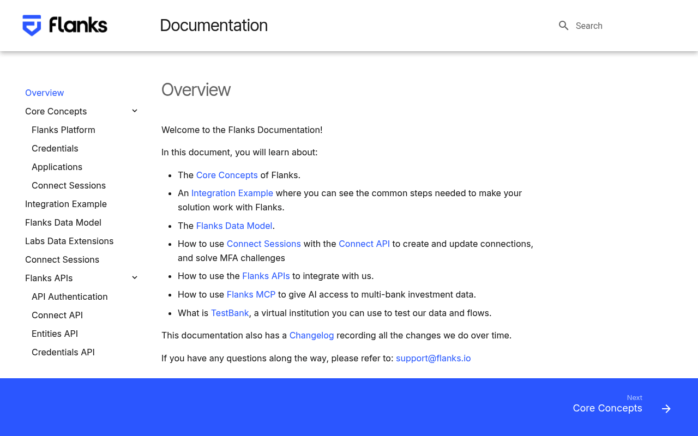Open API Authentication in the sidebar

[x=70, y=296]
